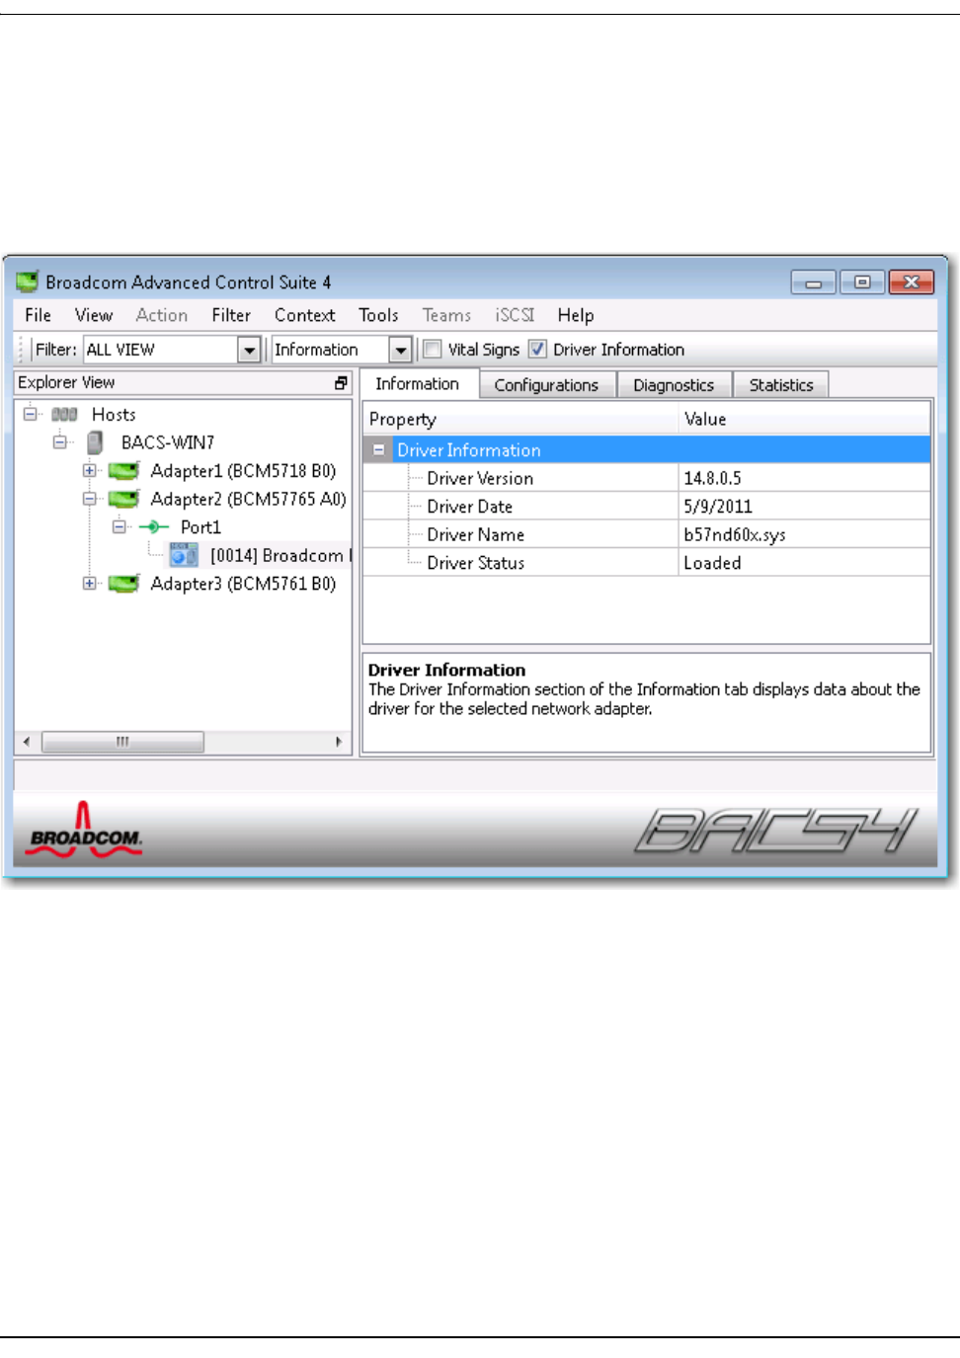Switch to the Statistics tab
Screen dimensions: 960x1358
click(781, 385)
